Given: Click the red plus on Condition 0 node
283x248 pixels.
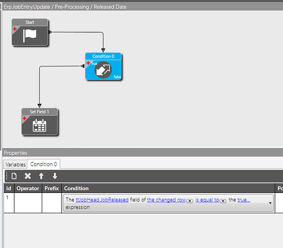Looking at the screenshot, I should click(x=88, y=63).
